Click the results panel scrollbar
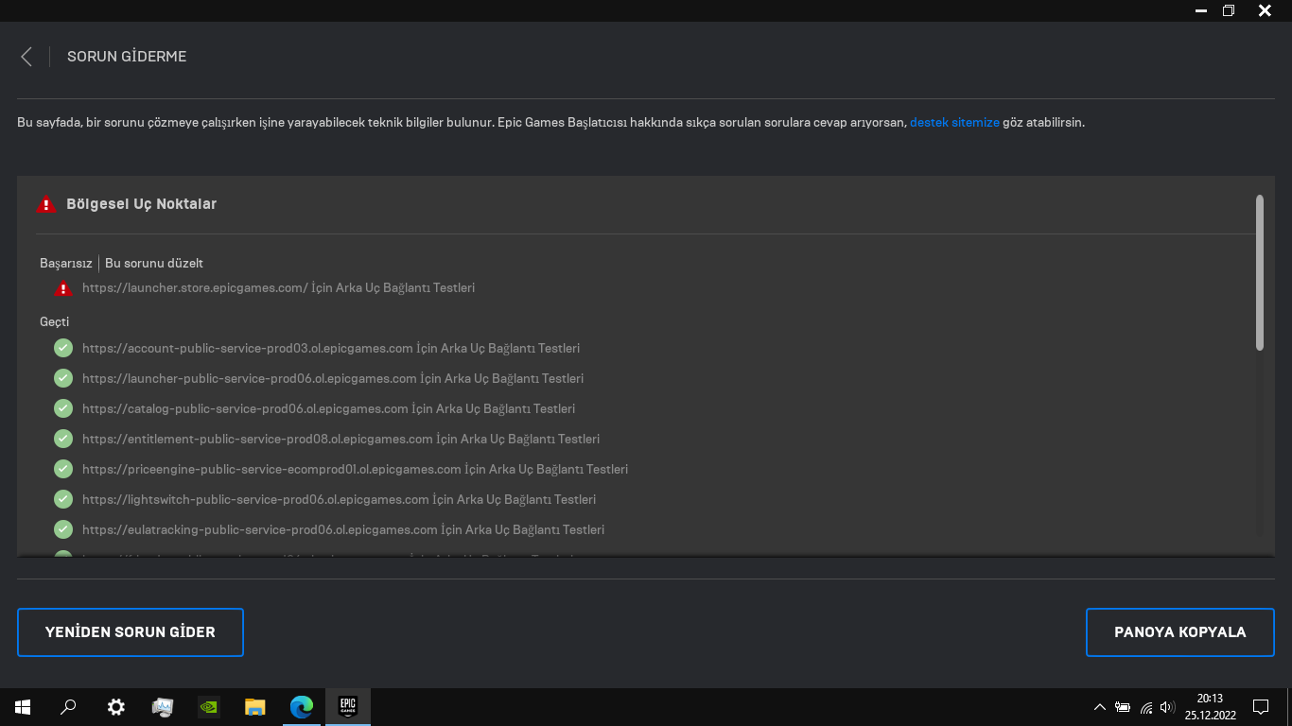 1260,272
